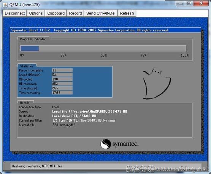Click the Destination label in Details
The height and width of the screenshot is (174, 211).
click(x=27, y=116)
